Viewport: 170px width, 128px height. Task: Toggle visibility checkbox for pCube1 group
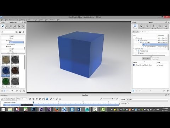(x=141, y=42)
